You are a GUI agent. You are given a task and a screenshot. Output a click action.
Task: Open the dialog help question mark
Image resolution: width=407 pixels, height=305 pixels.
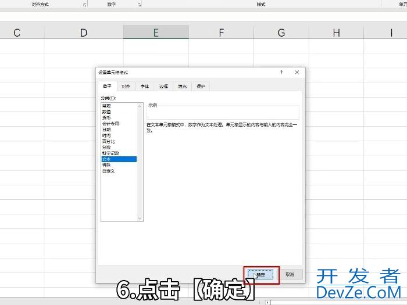point(281,73)
